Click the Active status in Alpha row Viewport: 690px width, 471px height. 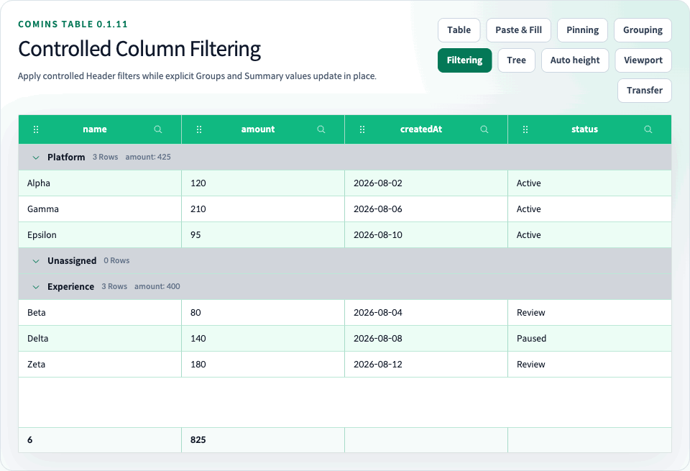(589, 183)
